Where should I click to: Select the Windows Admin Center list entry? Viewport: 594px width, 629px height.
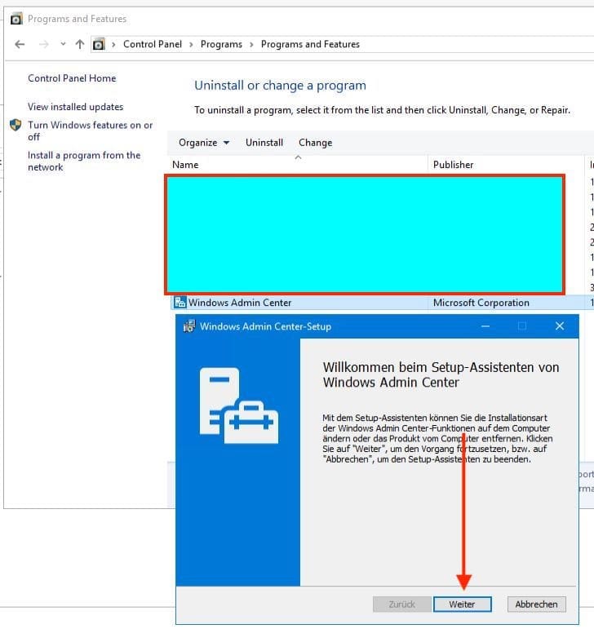[x=382, y=303]
